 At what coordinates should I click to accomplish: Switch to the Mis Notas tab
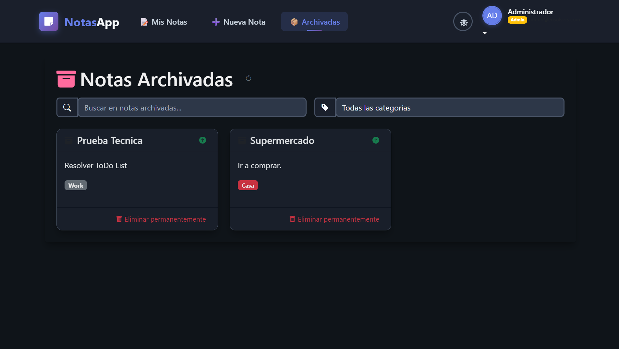click(164, 22)
